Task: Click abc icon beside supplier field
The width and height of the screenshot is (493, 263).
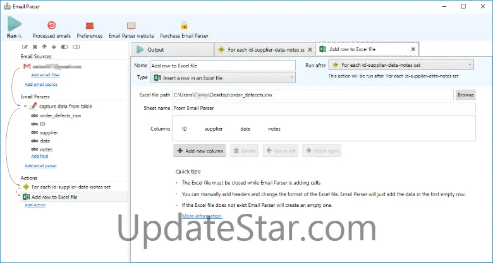Action: (x=35, y=132)
